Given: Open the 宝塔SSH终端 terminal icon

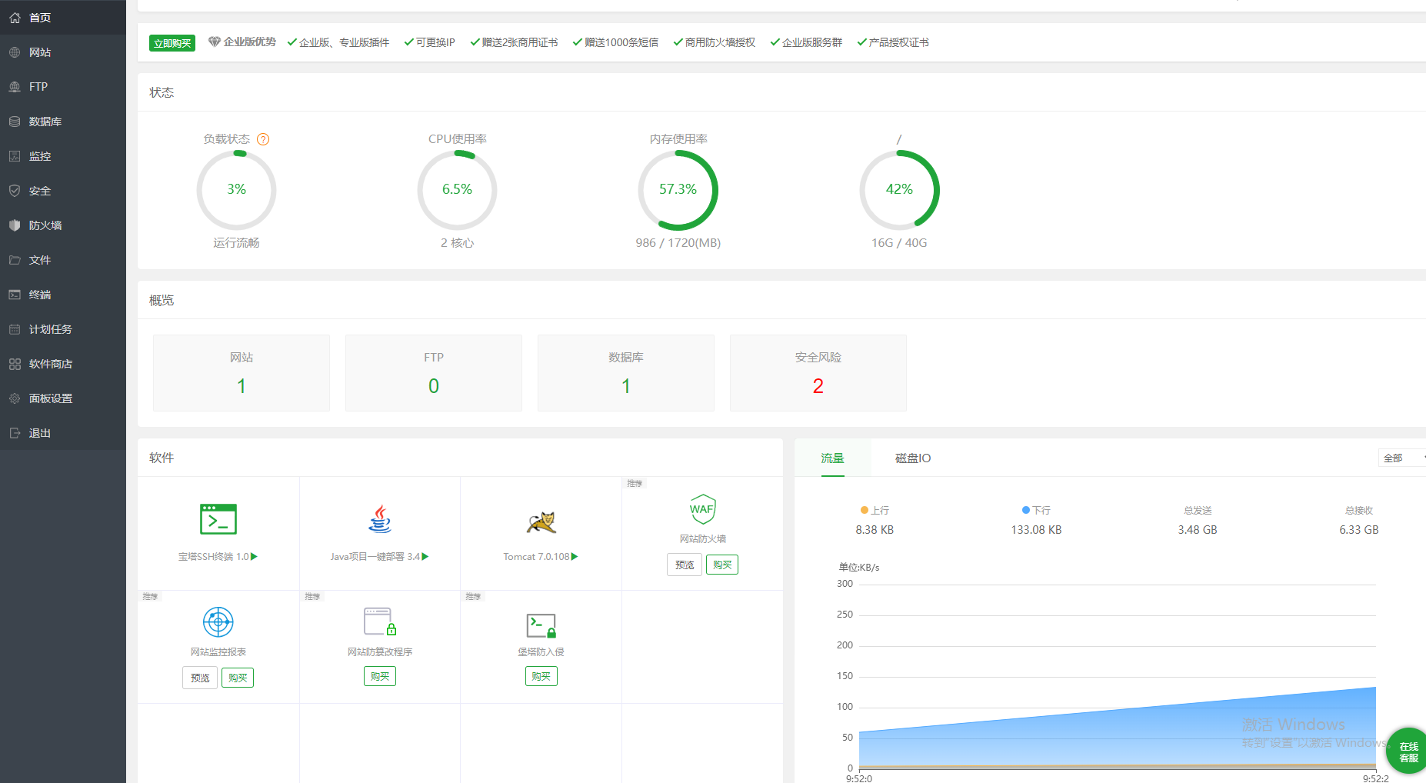Looking at the screenshot, I should point(218,519).
